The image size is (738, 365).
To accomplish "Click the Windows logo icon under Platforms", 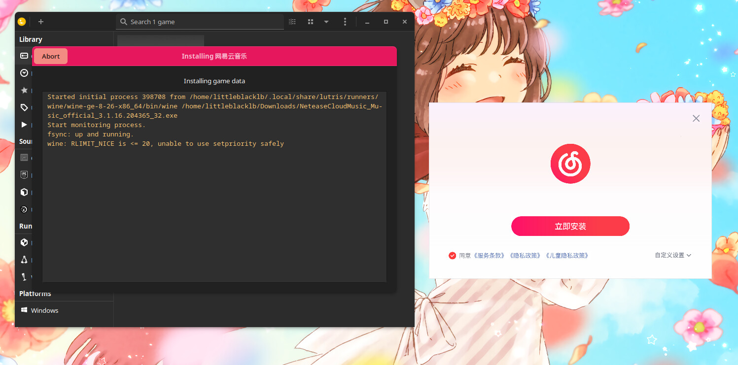I will point(24,310).
